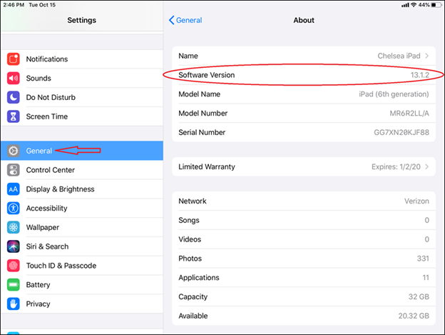Tap the Screen Time hourglass icon
This screenshot has width=445, height=335.
(x=14, y=116)
